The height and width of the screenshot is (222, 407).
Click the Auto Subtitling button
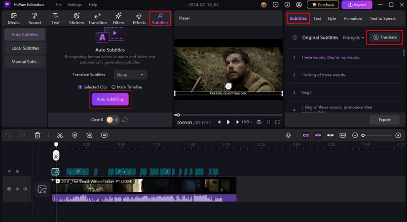pyautogui.click(x=110, y=99)
